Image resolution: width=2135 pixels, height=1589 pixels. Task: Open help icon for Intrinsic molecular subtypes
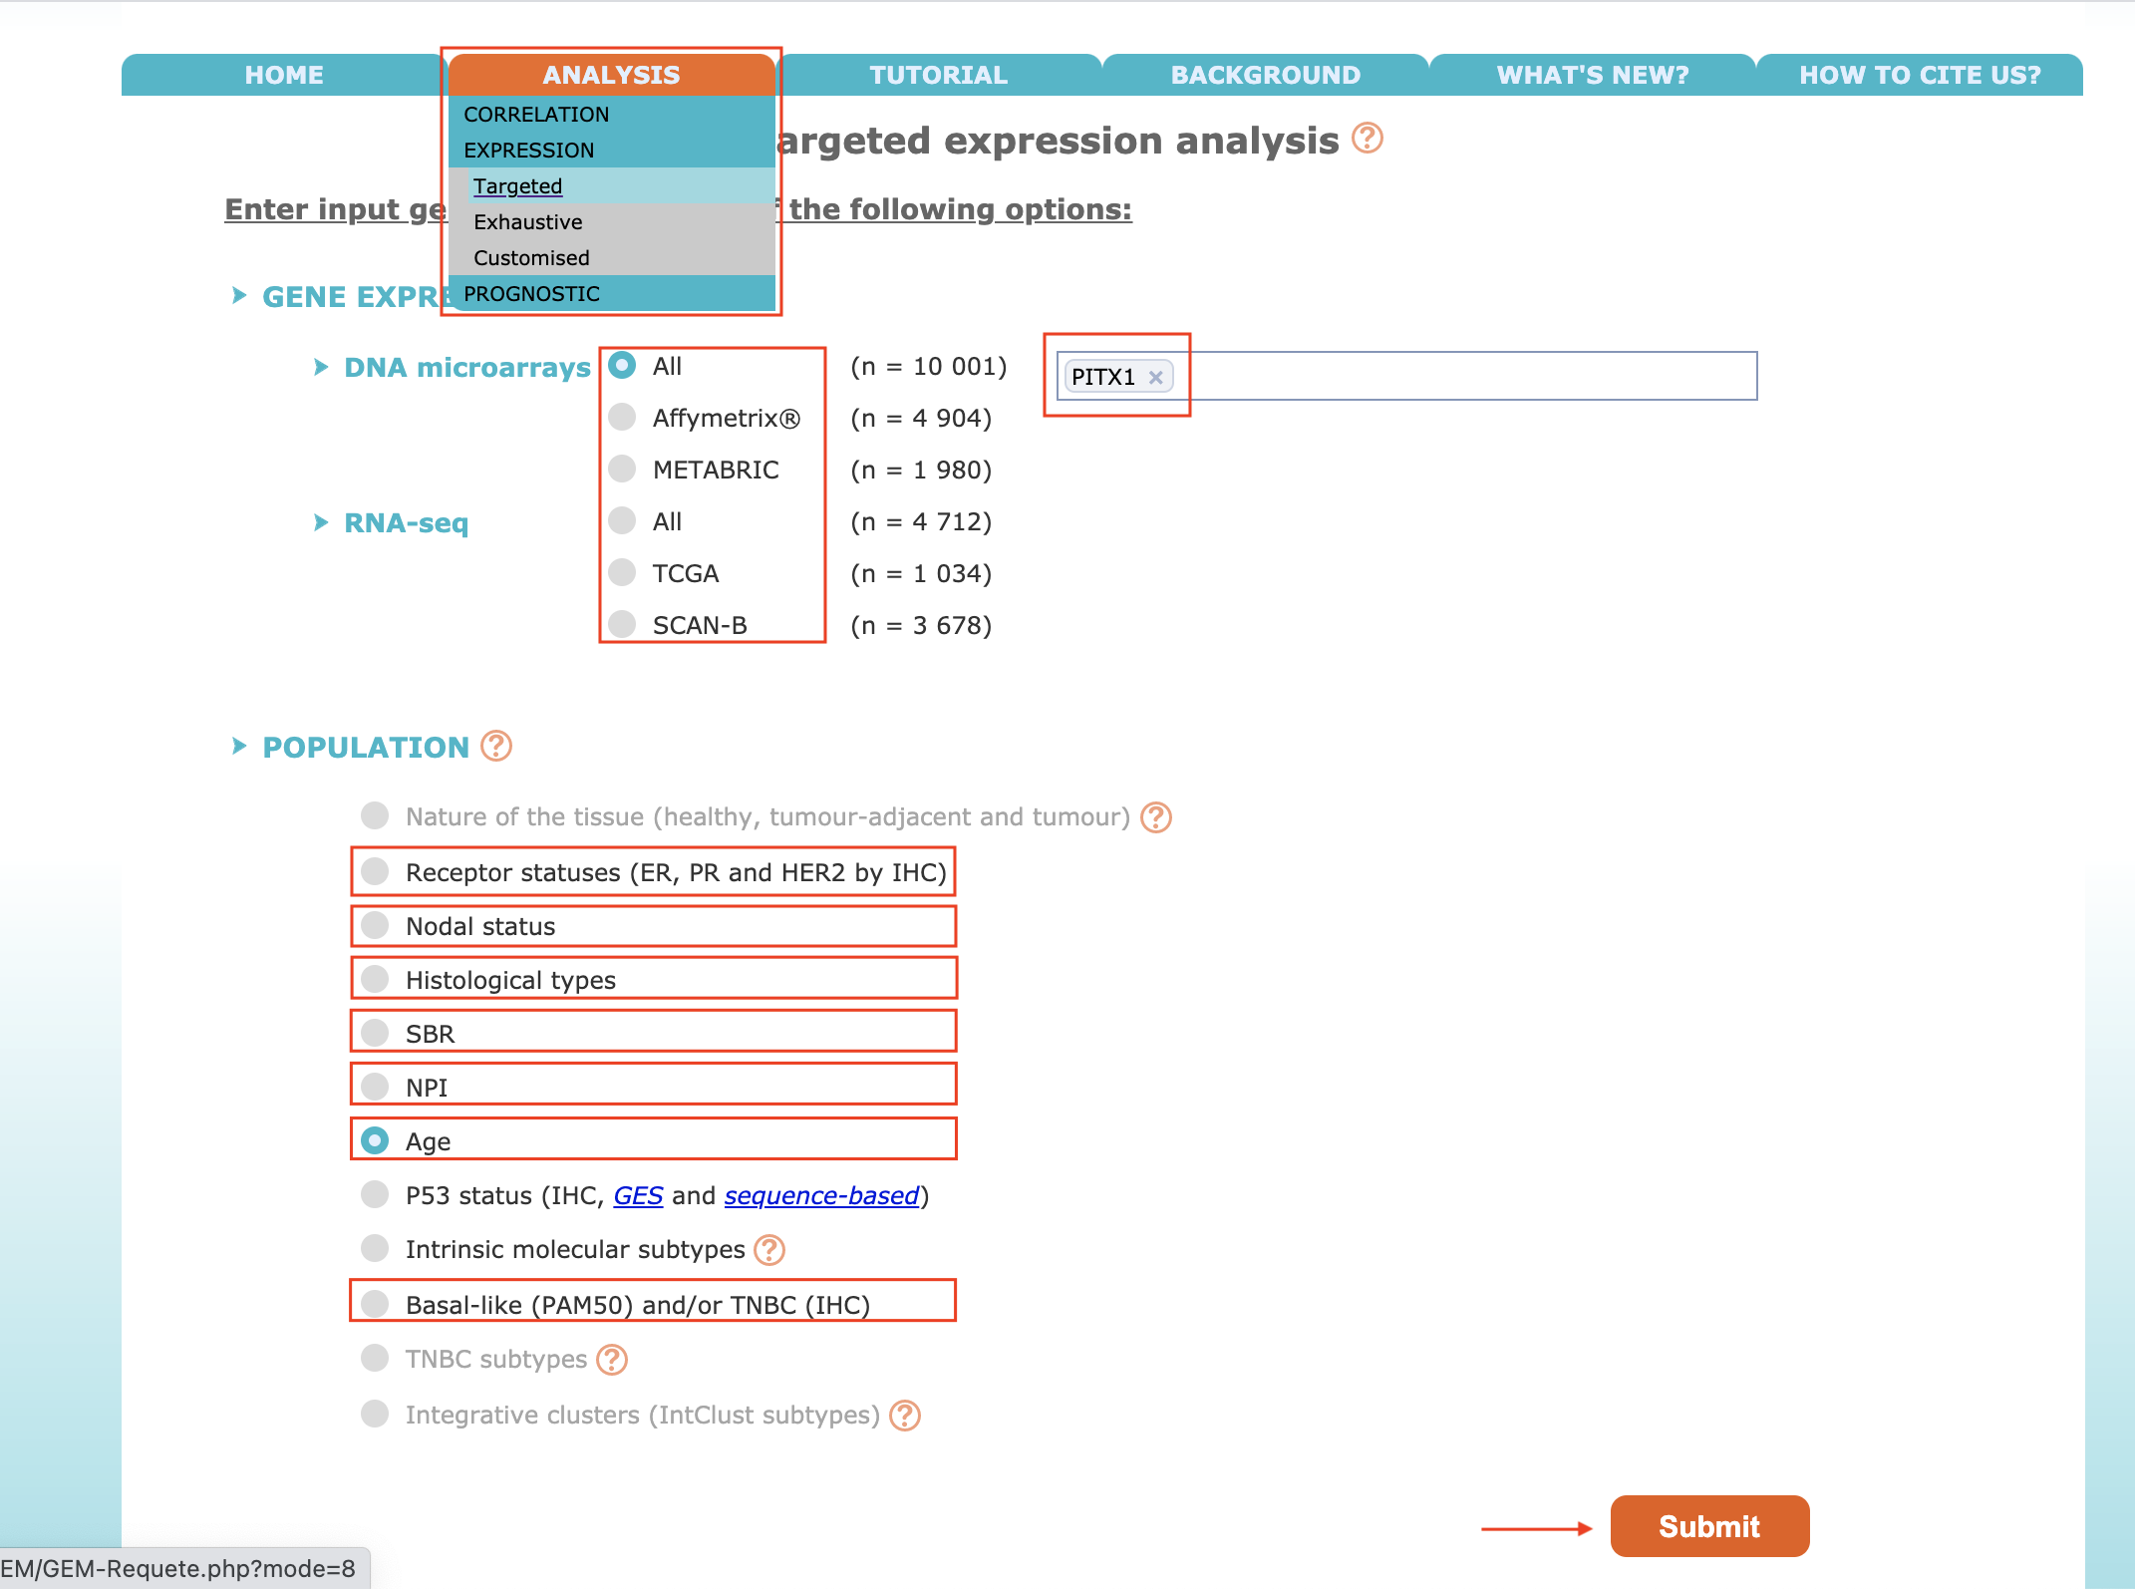(x=769, y=1250)
